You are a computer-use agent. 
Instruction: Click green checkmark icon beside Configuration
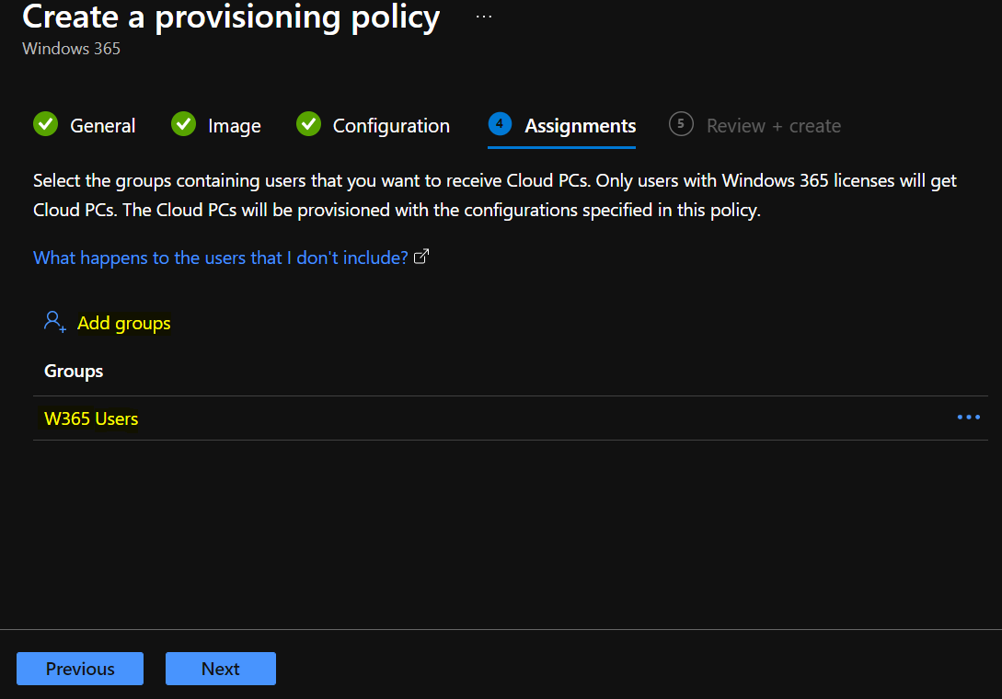(x=308, y=124)
